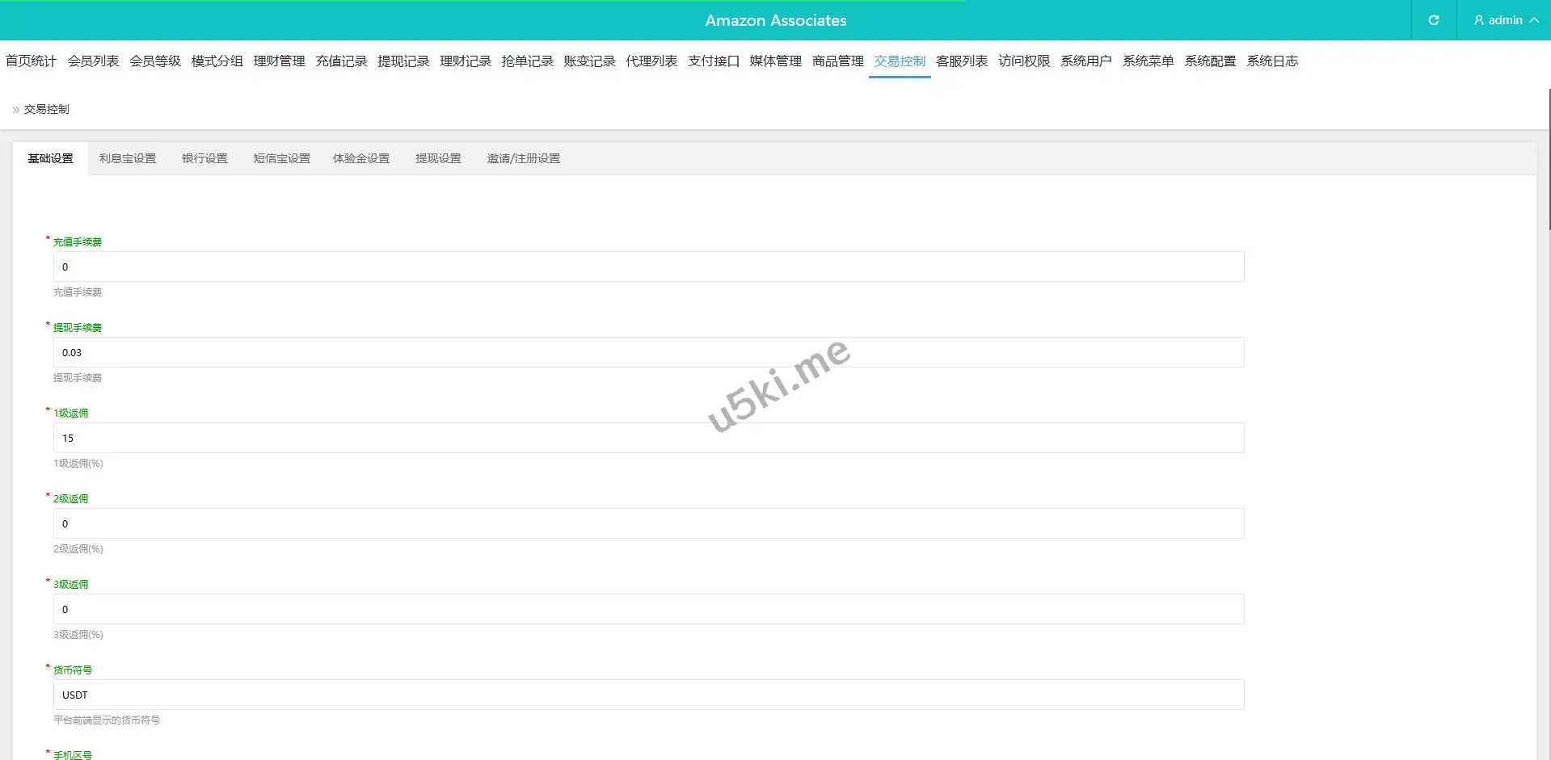Click the admin user profile icon
1551x760 pixels.
pos(1478,20)
